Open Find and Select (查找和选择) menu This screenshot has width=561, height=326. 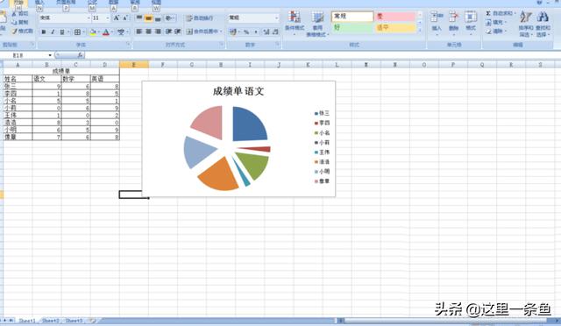coord(543,24)
